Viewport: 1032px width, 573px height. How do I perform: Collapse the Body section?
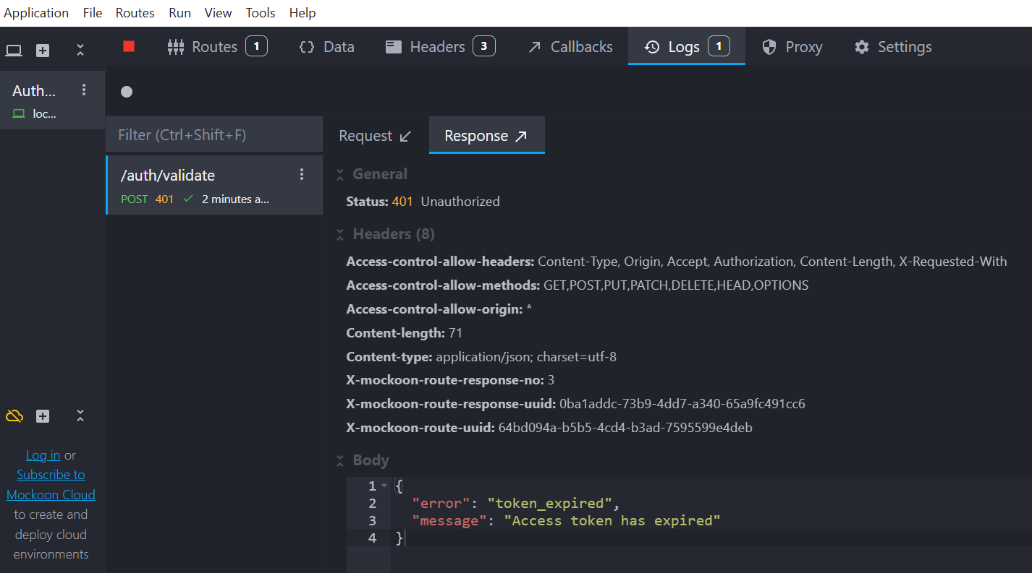coord(339,460)
